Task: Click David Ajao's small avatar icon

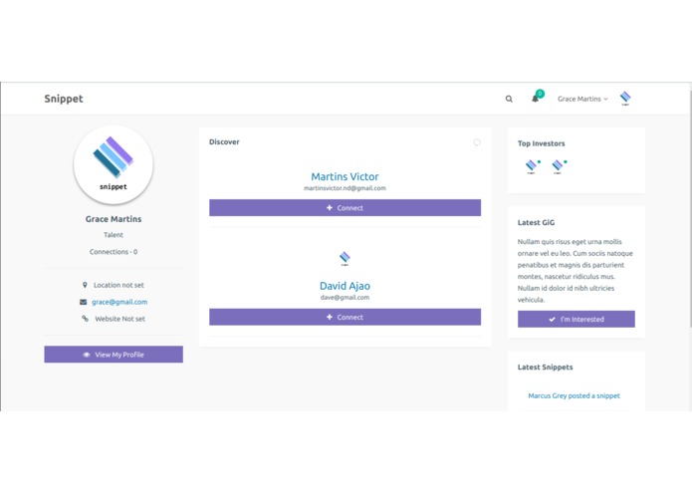Action: click(x=345, y=258)
